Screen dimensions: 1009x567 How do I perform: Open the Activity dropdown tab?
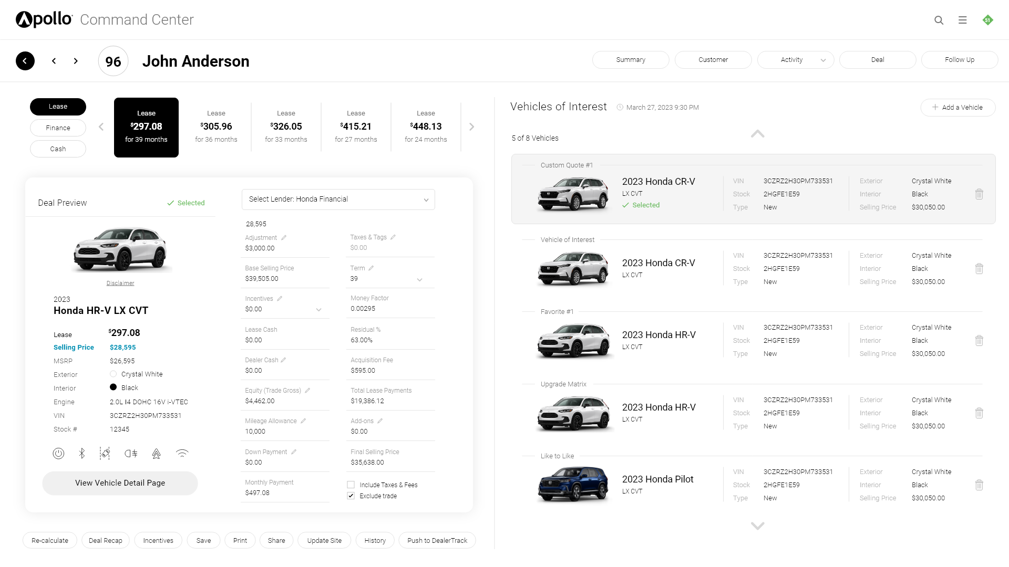pos(795,60)
